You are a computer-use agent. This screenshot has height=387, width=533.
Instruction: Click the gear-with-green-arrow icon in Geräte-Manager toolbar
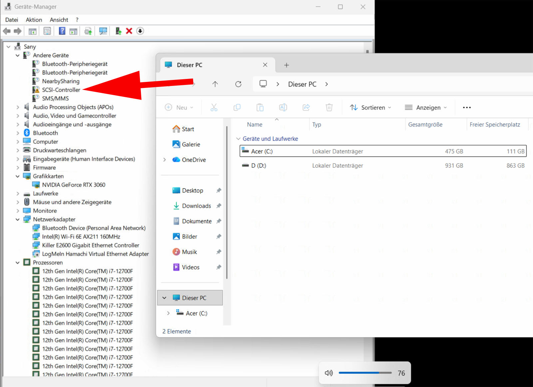click(88, 31)
